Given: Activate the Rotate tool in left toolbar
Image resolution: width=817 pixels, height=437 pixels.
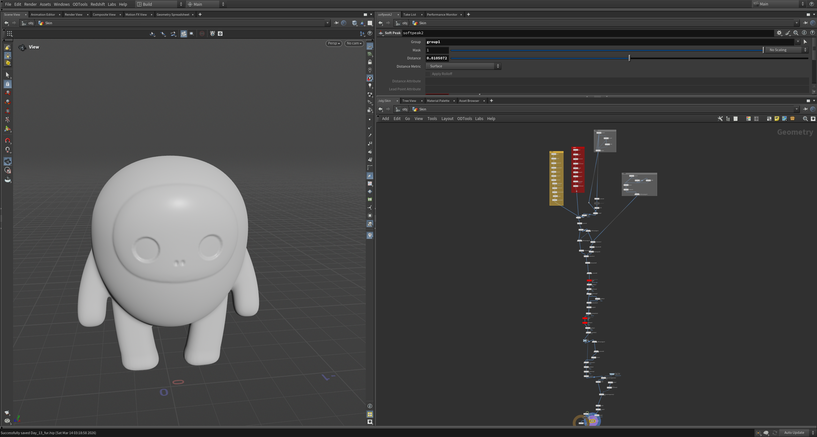Looking at the screenshot, I should [x=8, y=102].
